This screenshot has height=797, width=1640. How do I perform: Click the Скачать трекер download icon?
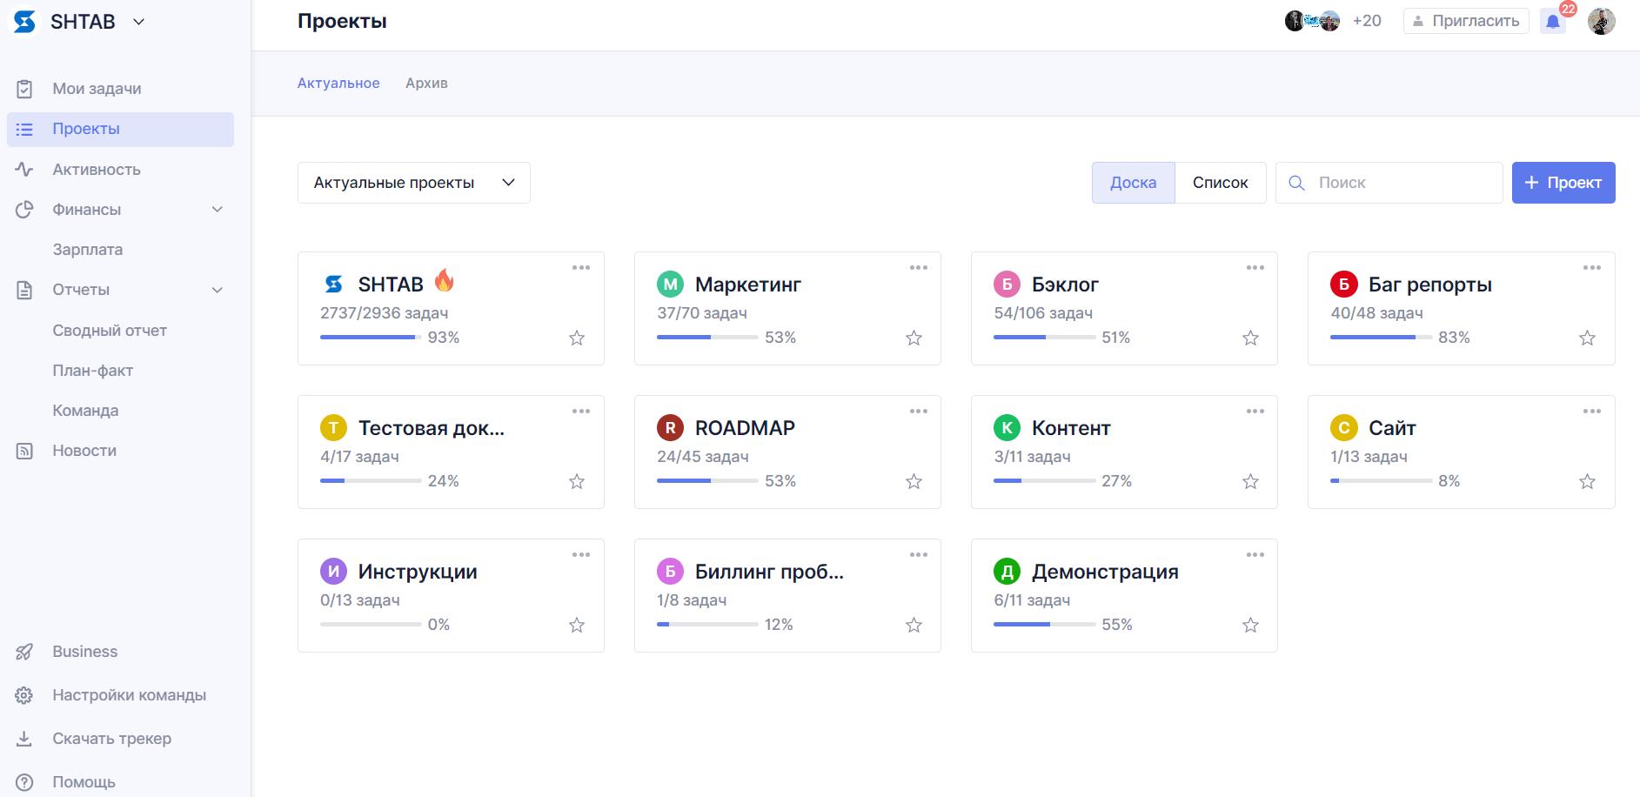point(24,739)
